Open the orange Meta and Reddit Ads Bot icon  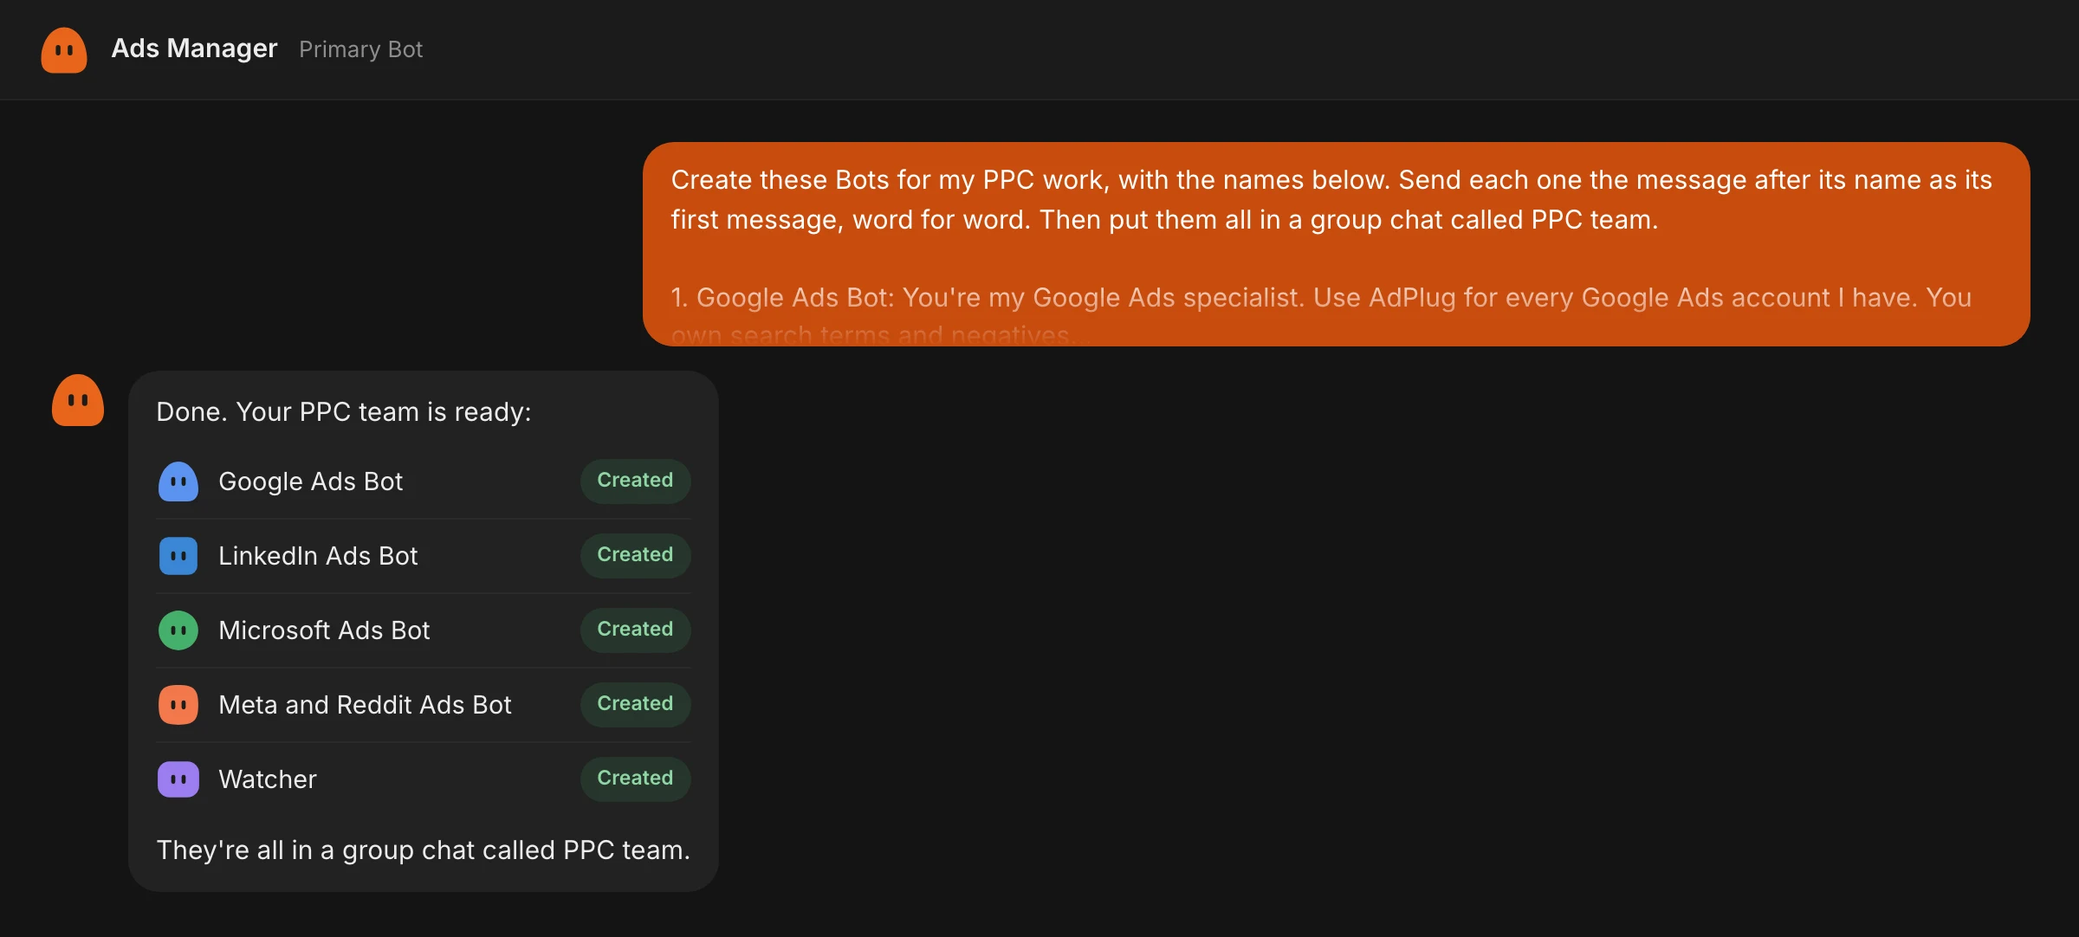pyautogui.click(x=178, y=705)
